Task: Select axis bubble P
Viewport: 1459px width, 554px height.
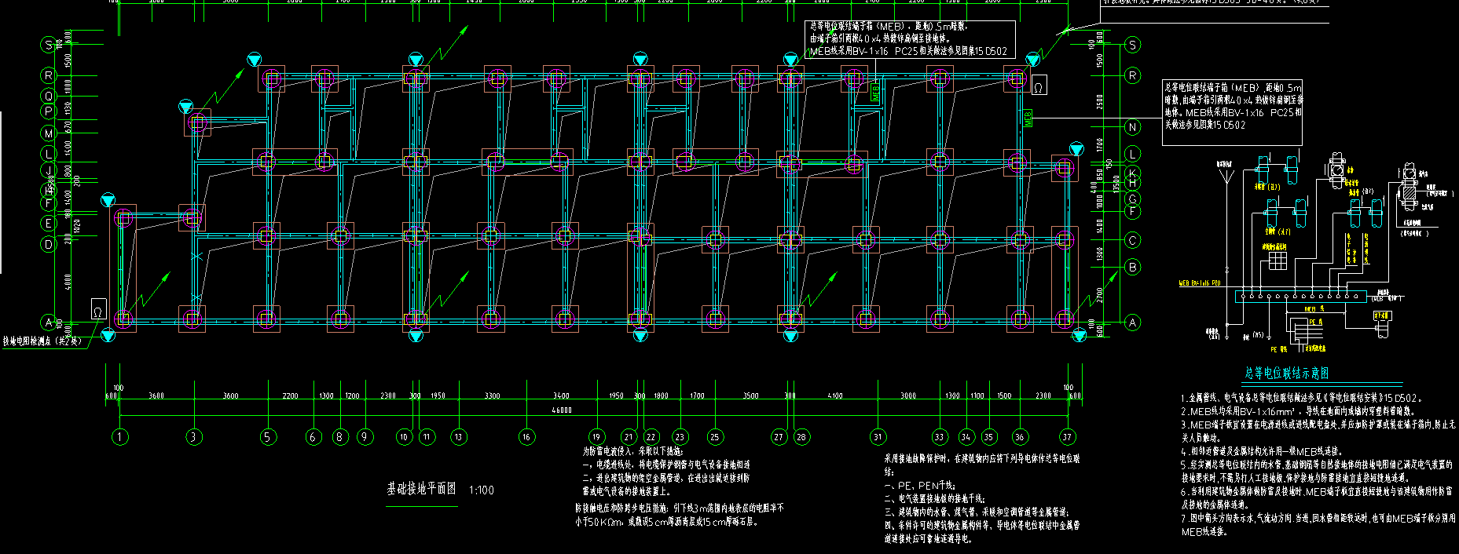Action: pos(49,111)
